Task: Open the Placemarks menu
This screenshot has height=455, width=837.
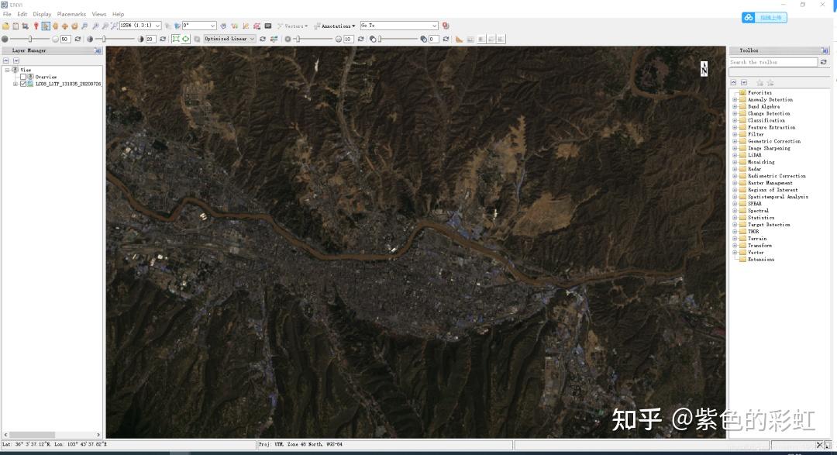Action: 71,13
